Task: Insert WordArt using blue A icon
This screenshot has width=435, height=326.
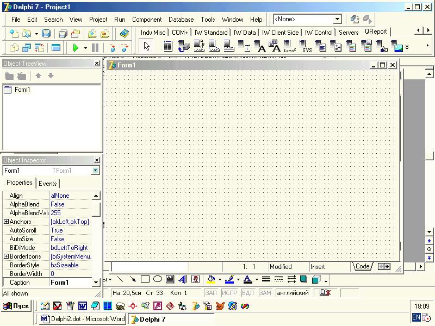Action: pyautogui.click(x=183, y=279)
